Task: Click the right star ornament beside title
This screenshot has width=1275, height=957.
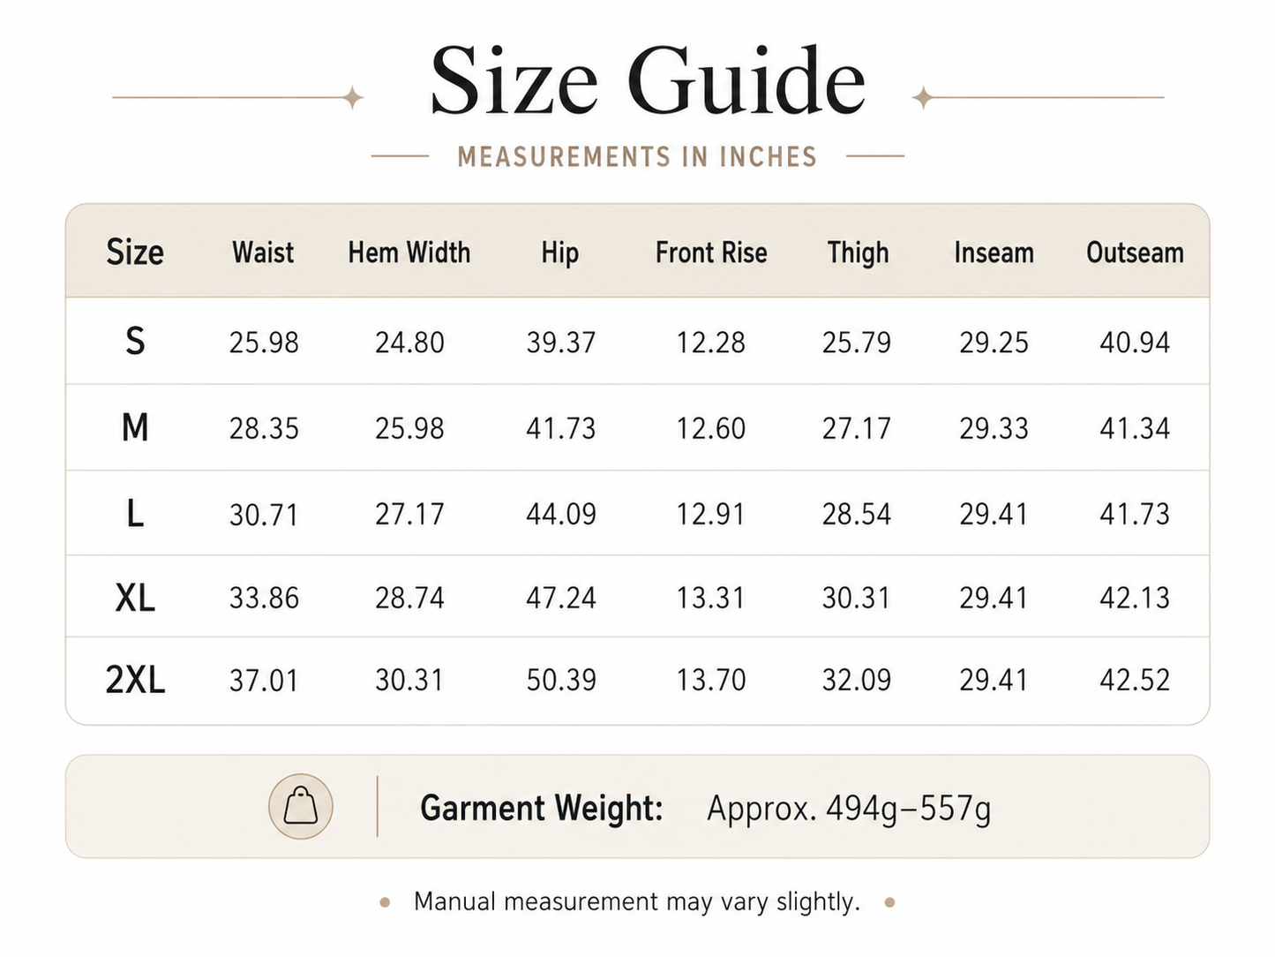Action: tap(923, 97)
